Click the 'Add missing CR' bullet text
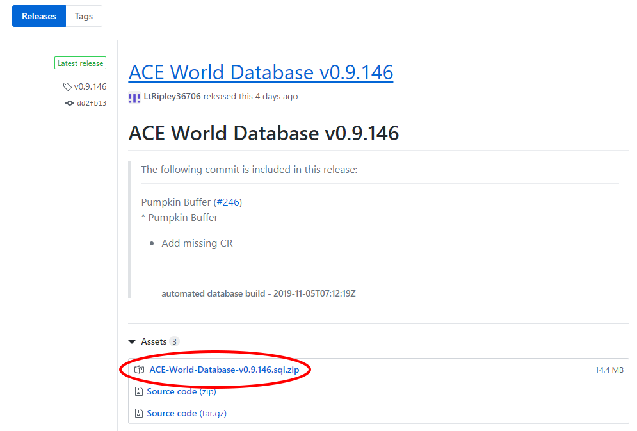 click(x=197, y=243)
